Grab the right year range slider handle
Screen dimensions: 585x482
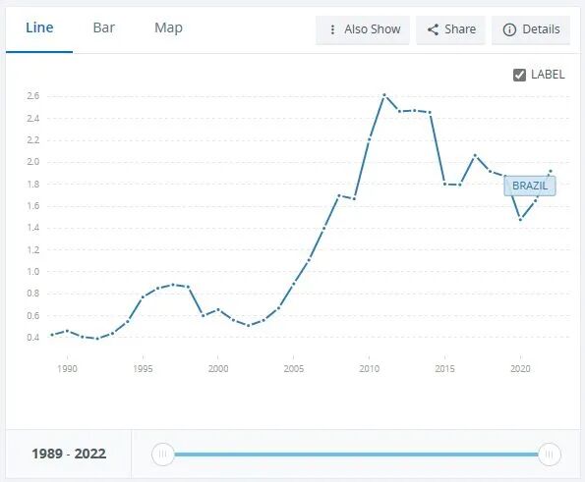click(x=550, y=455)
